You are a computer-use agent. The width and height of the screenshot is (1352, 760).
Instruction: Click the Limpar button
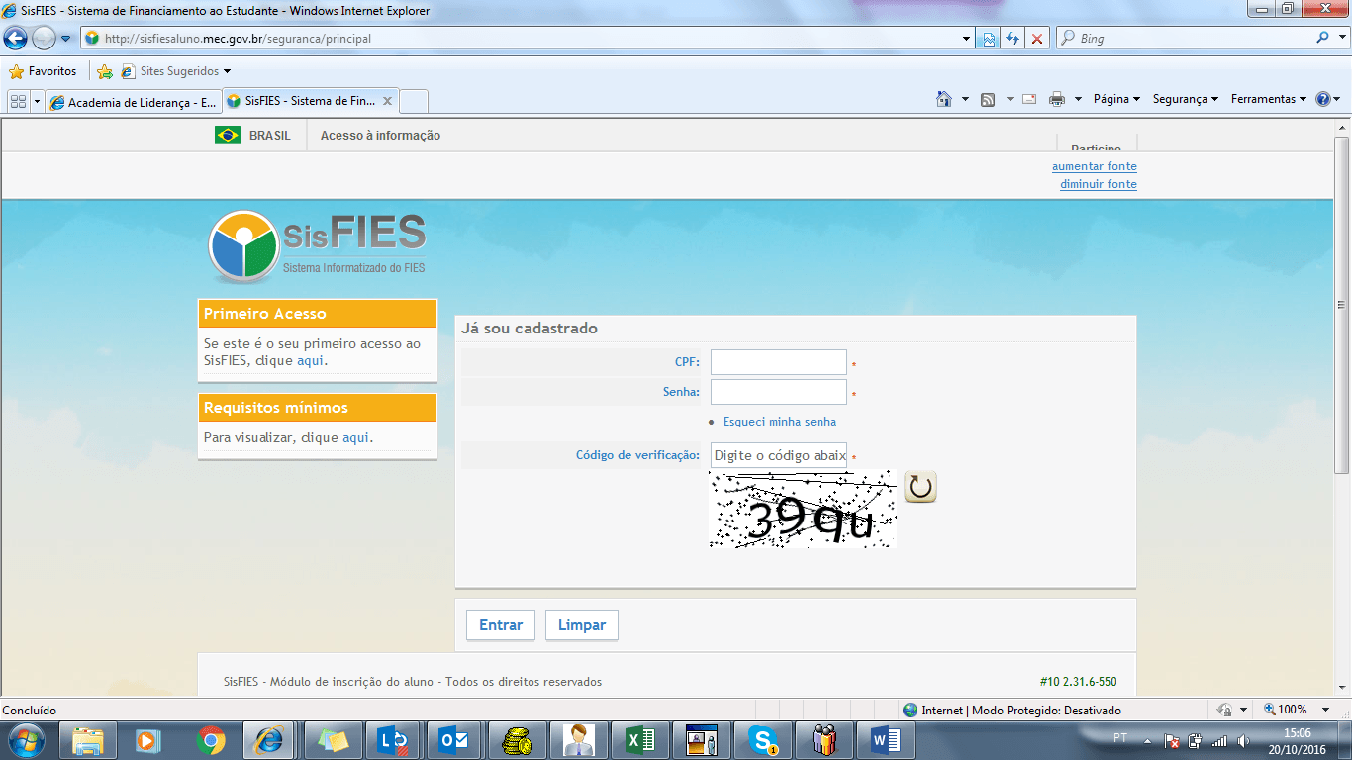[x=581, y=624]
